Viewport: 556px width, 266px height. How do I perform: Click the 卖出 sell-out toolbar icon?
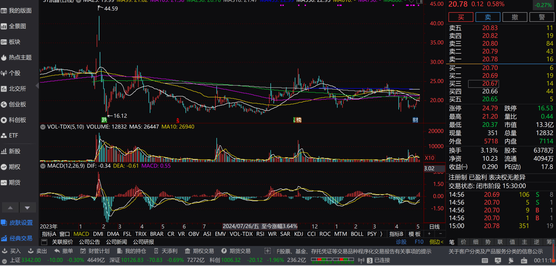(x=37, y=251)
